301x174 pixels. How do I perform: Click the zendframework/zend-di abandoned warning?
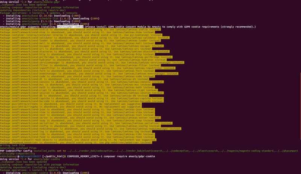coord(74,79)
